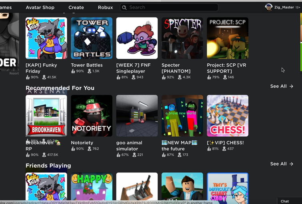Click the See All arrow for Recommended
302x204 pixels.
click(292, 86)
